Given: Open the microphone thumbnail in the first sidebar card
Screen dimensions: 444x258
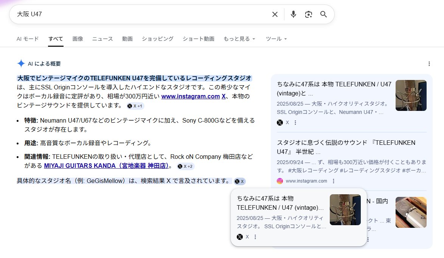Looking at the screenshot, I should click(x=411, y=95).
